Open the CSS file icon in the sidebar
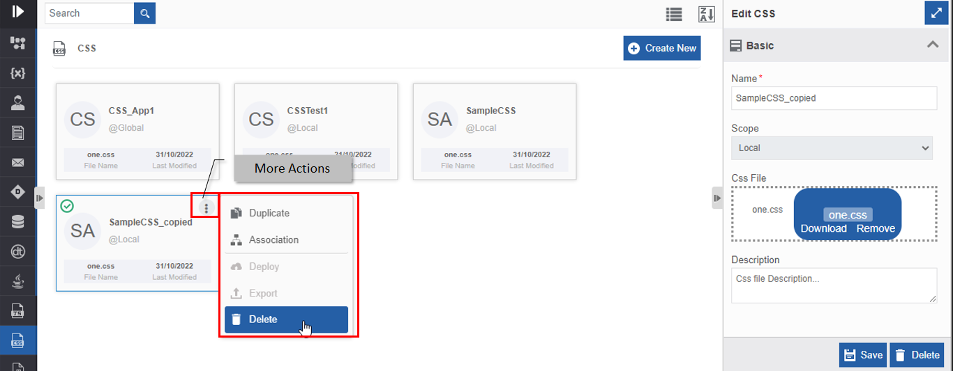The image size is (953, 371). click(x=18, y=341)
